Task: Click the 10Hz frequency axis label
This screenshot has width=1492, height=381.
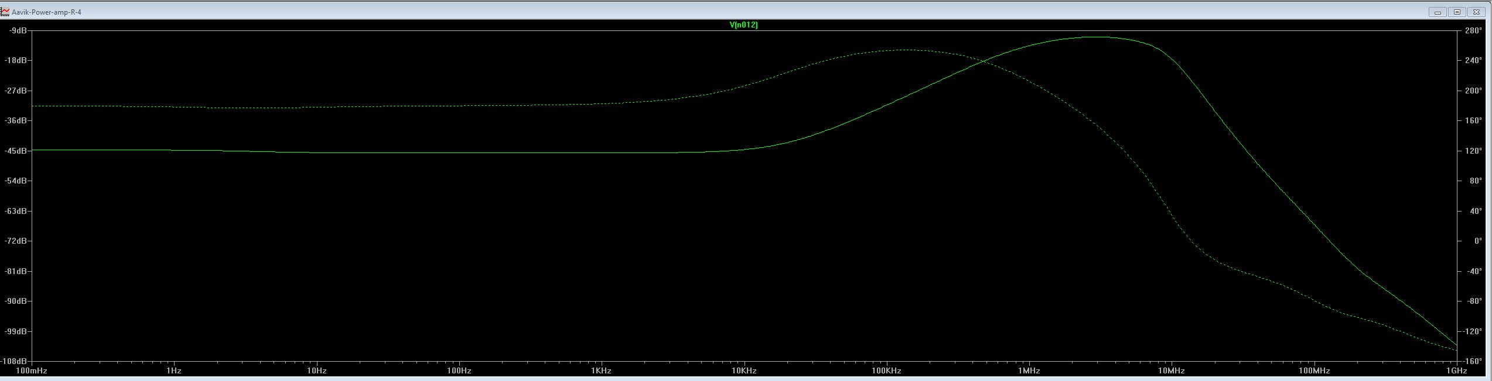Action: pos(316,370)
